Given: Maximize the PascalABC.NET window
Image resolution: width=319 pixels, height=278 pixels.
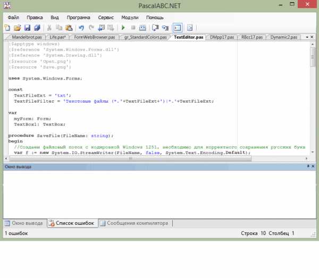Looking at the screenshot, I should point(292,4).
